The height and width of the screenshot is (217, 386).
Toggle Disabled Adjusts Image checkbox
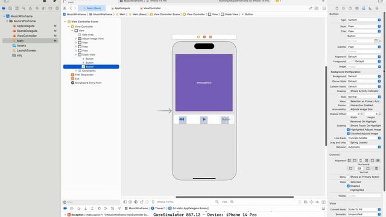pos(348,134)
